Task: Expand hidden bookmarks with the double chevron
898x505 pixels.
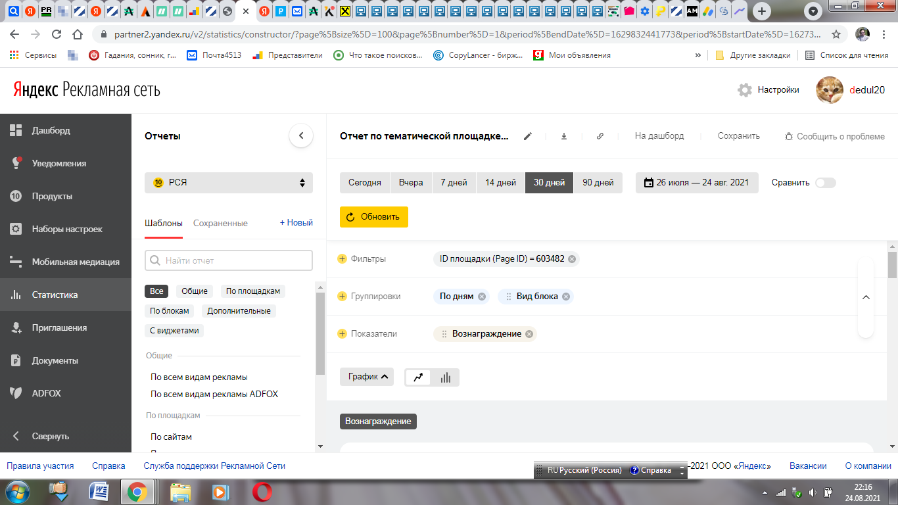Action: coord(697,55)
